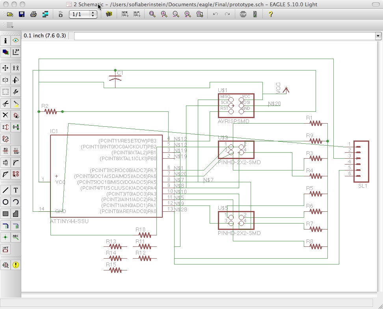Select the Mirror tool

click(6, 80)
